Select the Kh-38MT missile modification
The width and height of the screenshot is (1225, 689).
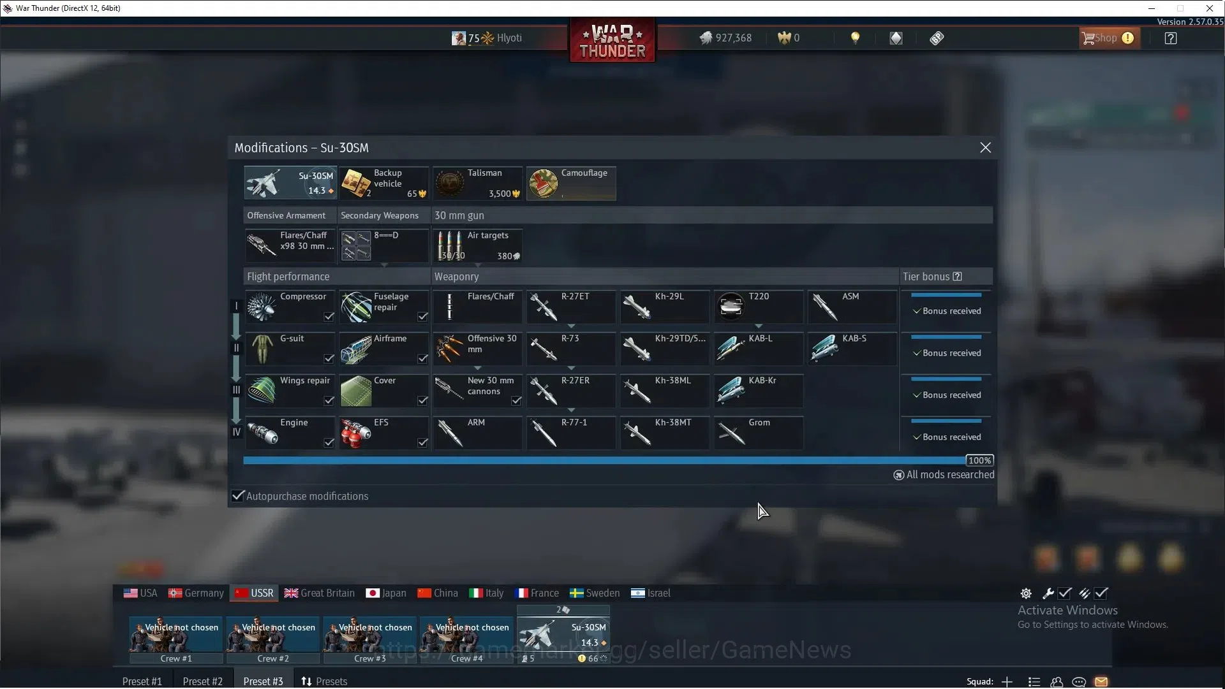665,433
